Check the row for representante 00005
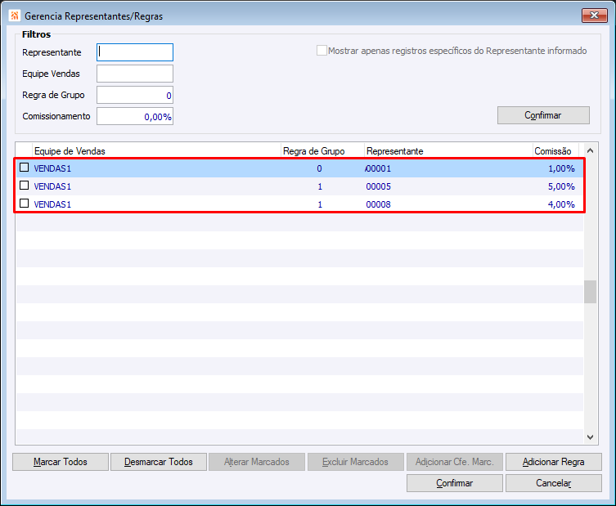Screen dimensions: 616x506 point(25,186)
